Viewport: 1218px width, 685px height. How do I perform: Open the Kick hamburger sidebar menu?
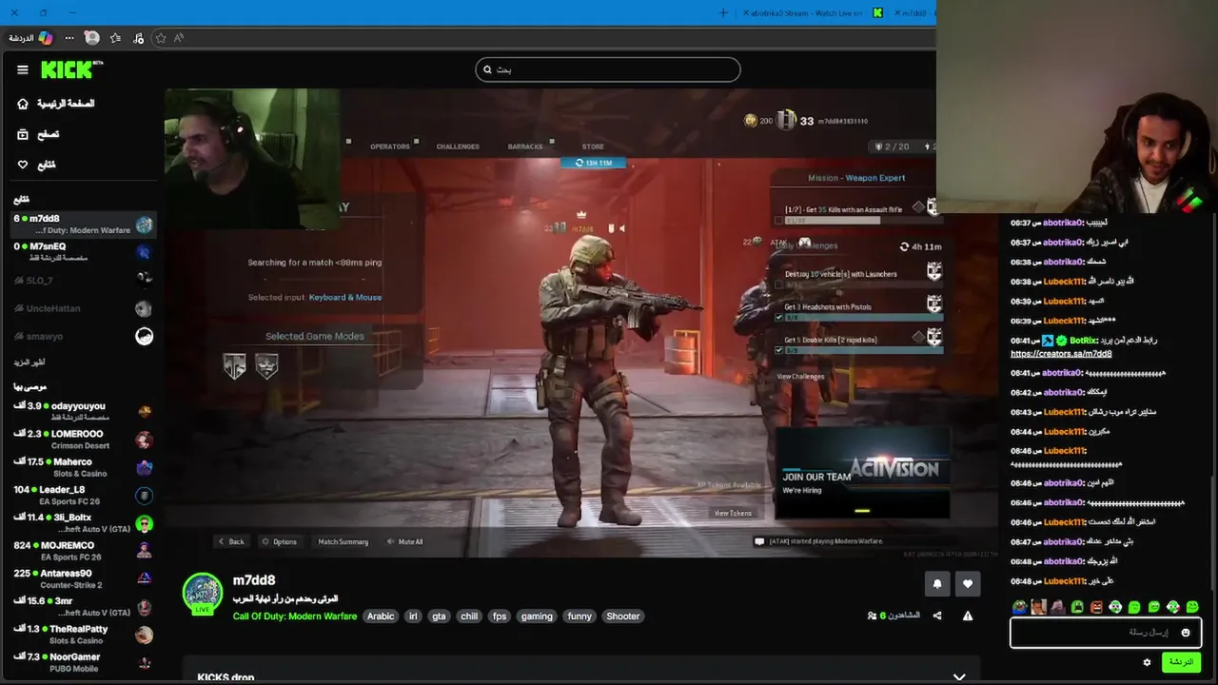(x=23, y=69)
